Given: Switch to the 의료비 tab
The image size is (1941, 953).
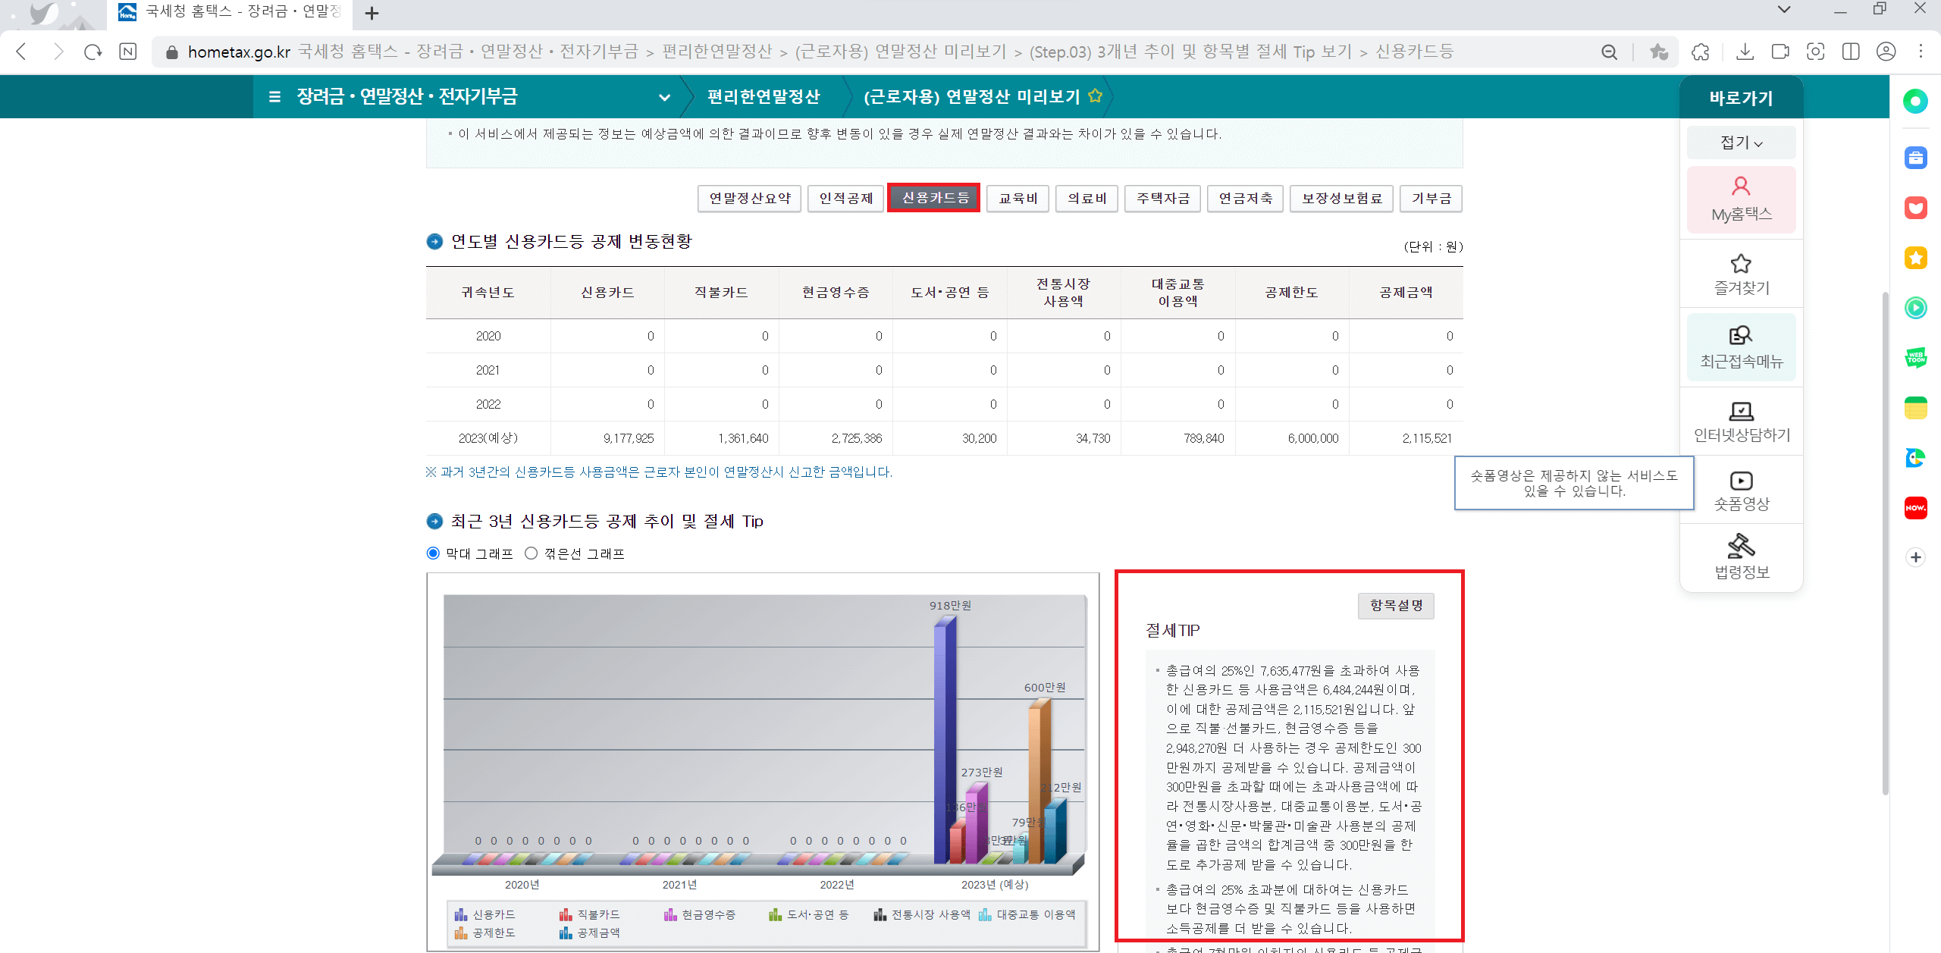Looking at the screenshot, I should click(1087, 198).
